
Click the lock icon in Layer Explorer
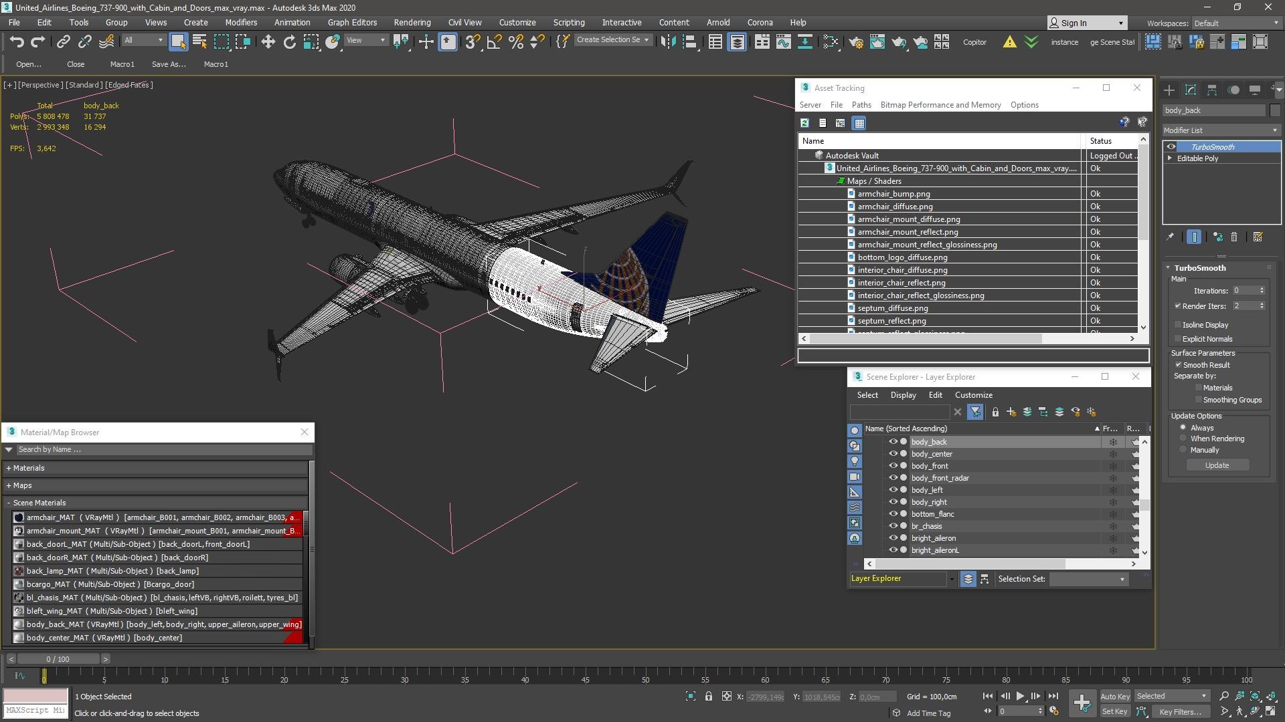995,412
